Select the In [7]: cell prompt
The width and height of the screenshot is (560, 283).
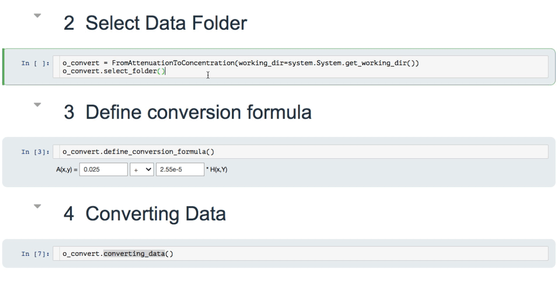click(x=35, y=254)
